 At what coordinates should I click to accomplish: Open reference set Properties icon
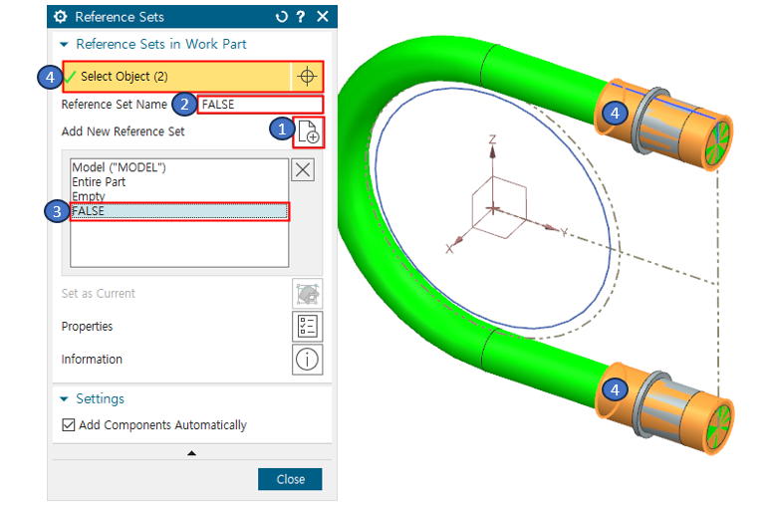(307, 327)
